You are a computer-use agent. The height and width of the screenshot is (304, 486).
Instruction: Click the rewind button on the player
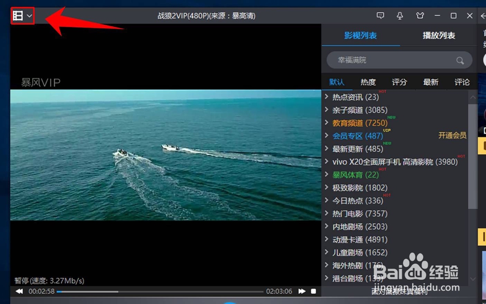click(19, 291)
